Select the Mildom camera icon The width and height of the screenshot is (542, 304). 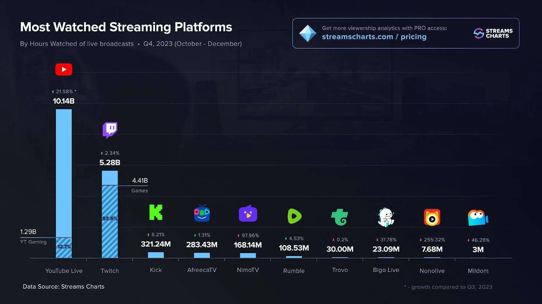pyautogui.click(x=478, y=218)
